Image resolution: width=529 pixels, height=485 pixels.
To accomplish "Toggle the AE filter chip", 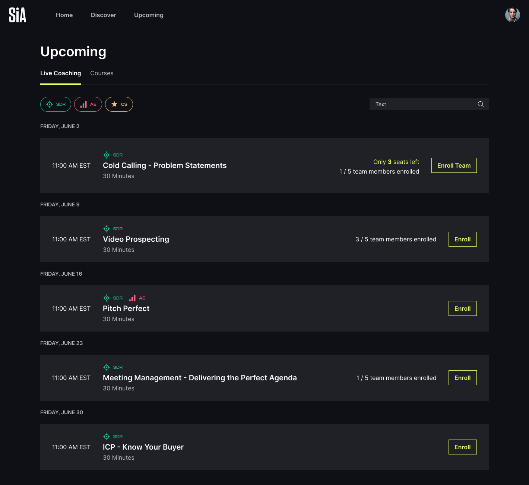I will tap(88, 104).
